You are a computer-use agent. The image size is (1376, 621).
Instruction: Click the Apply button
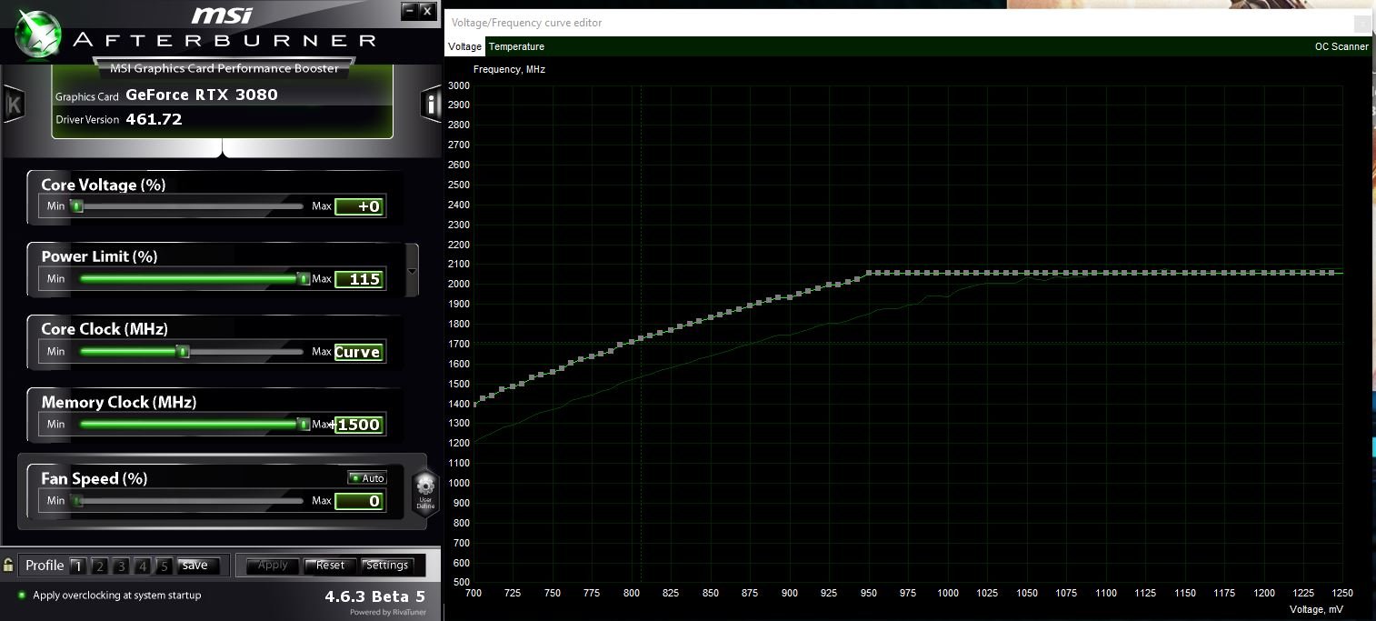tap(273, 566)
